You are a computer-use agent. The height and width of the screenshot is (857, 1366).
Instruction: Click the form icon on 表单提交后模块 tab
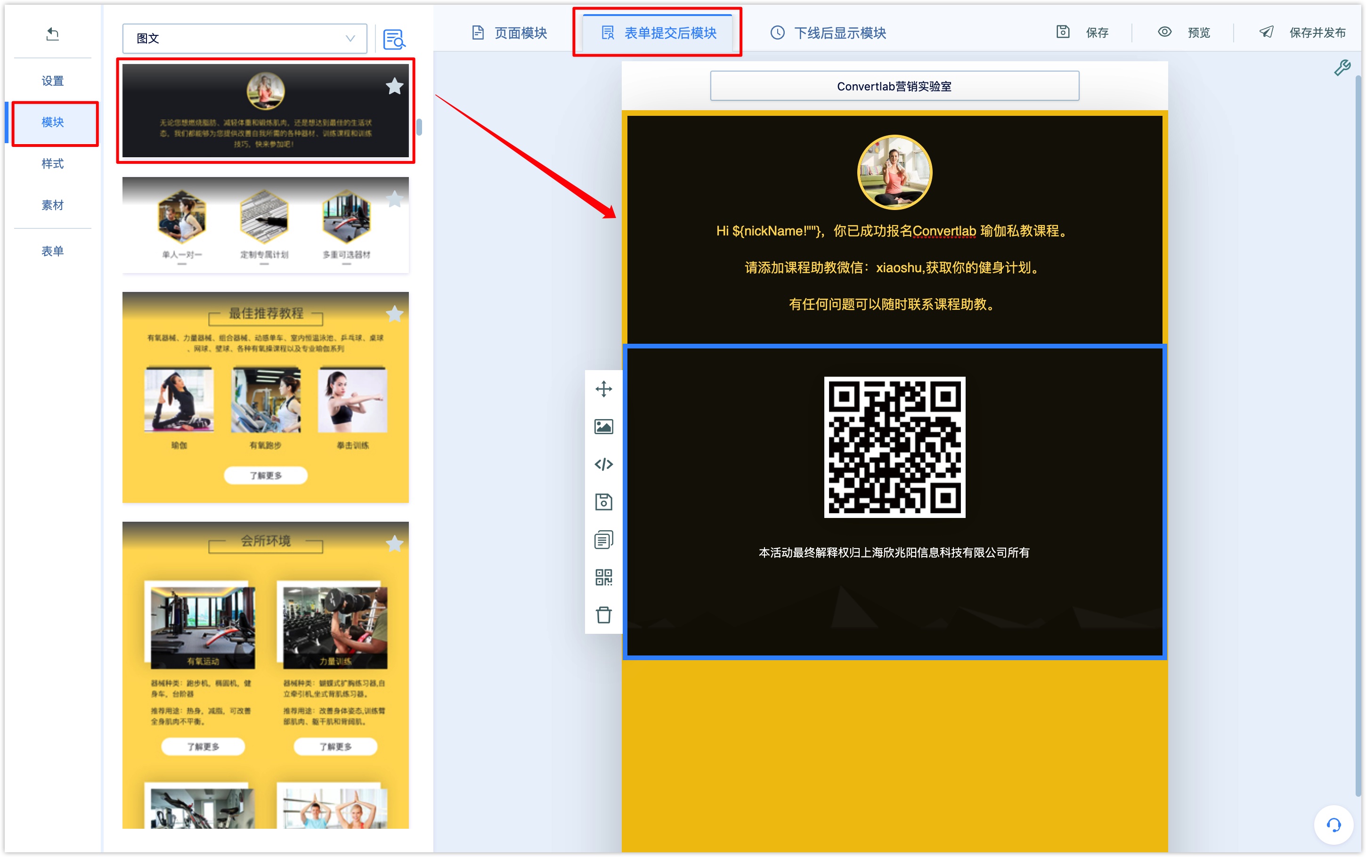point(608,33)
